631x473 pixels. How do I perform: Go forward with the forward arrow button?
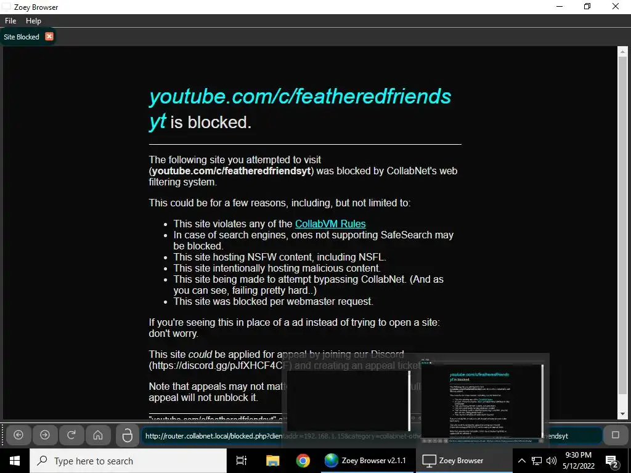[x=45, y=435]
